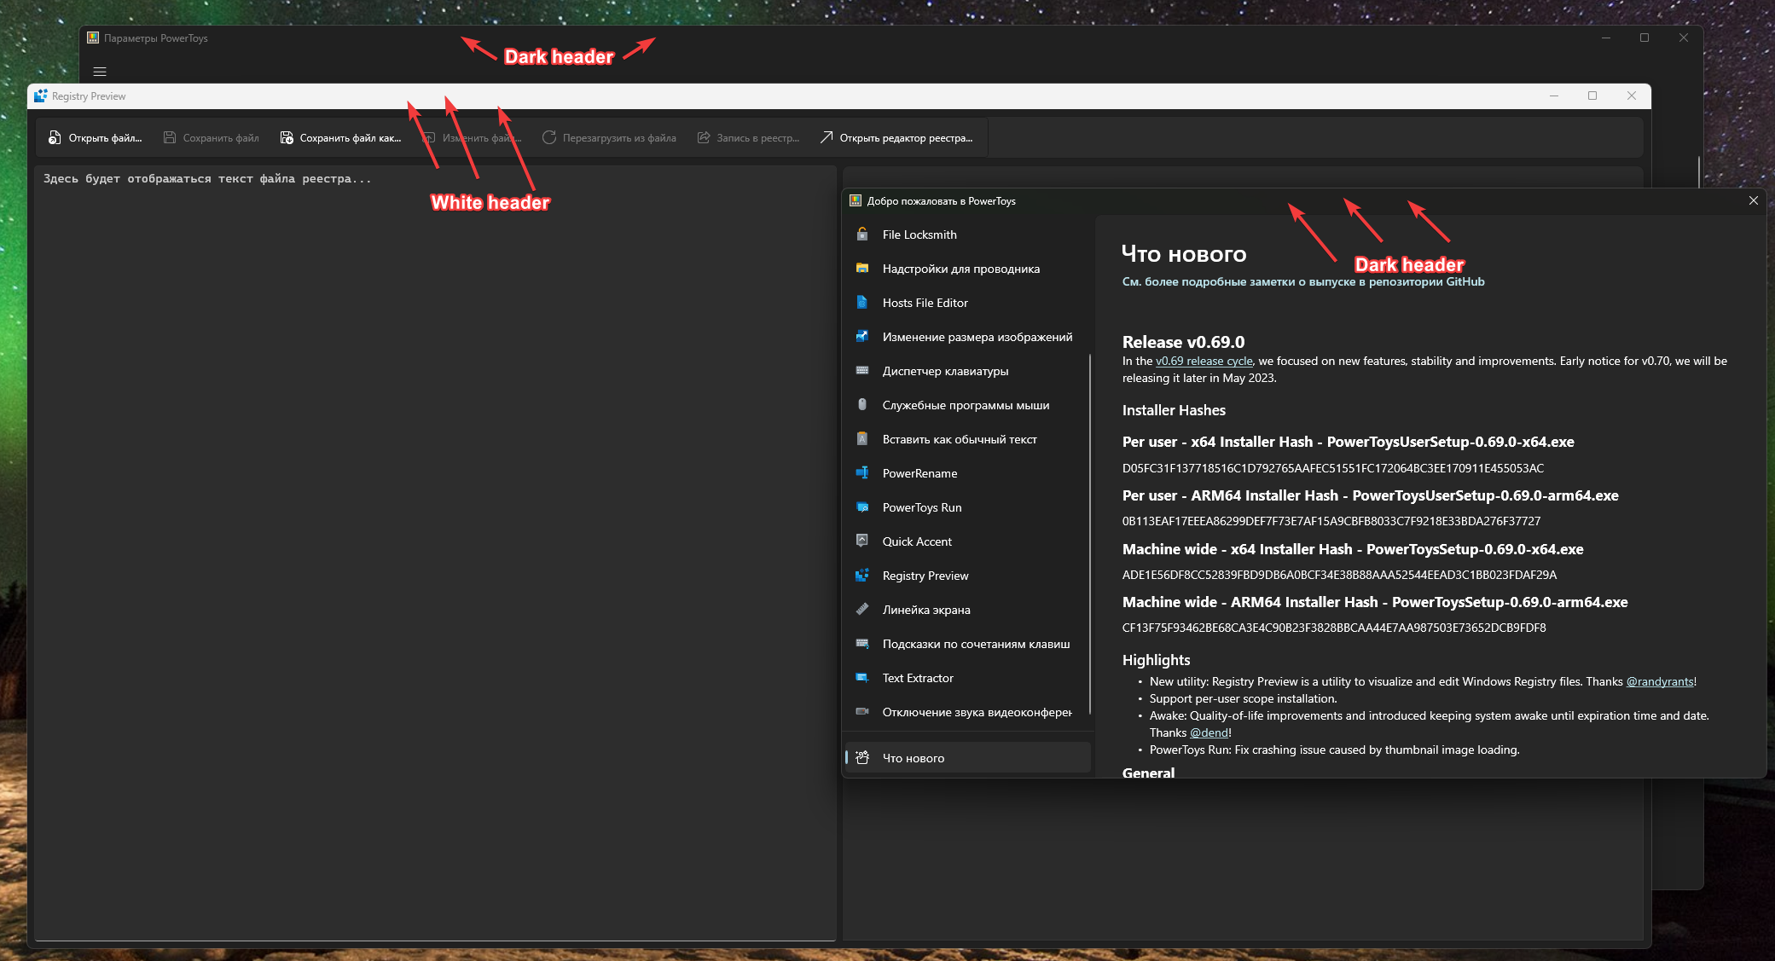Select Линейка экрана in the sidebar
Image resolution: width=1775 pixels, height=961 pixels.
(925, 610)
